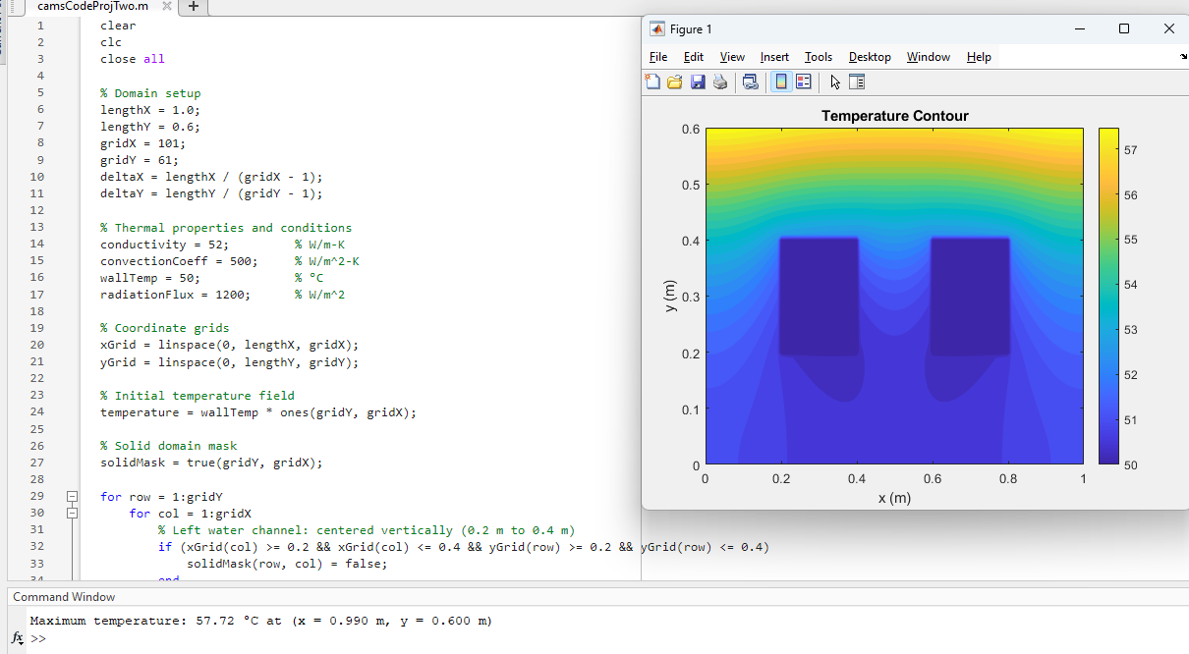Open the Property Inspector icon
This screenshot has height=654, width=1189.
click(x=856, y=82)
